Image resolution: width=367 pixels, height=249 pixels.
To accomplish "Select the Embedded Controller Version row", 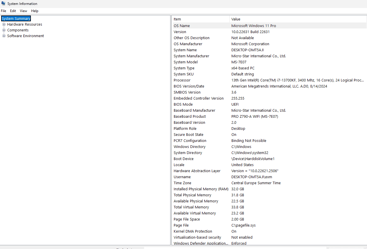I will coord(269,98).
